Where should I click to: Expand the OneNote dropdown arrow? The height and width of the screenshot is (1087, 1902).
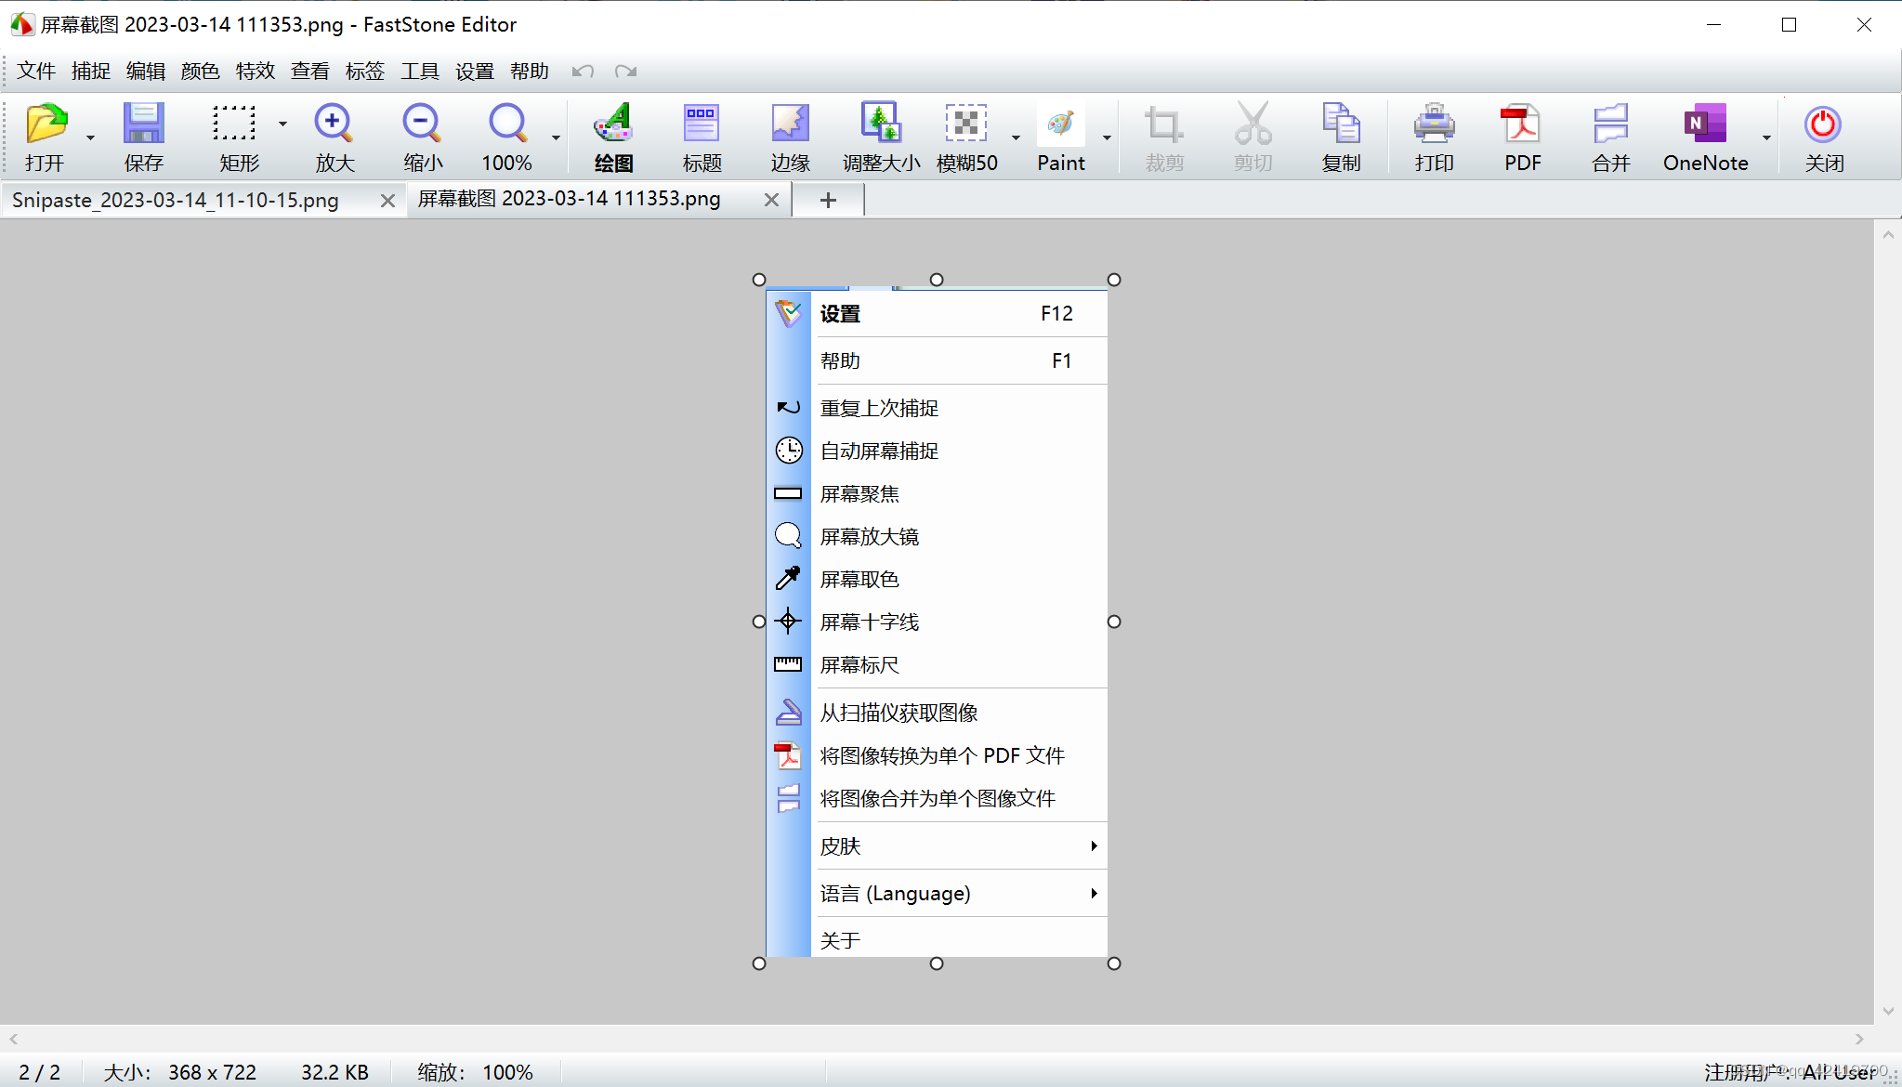1766,138
